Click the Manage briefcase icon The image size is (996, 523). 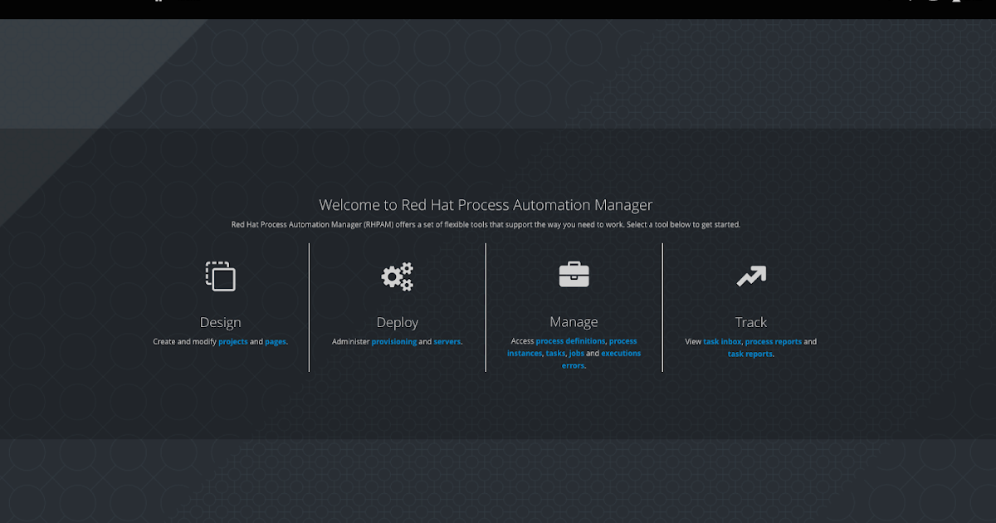point(574,275)
